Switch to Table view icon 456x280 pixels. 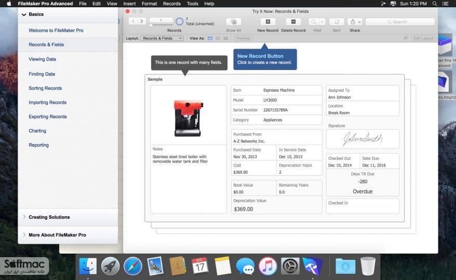coord(226,38)
